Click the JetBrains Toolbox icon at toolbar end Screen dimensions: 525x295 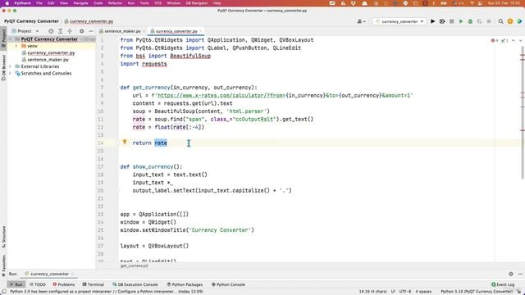pos(519,21)
